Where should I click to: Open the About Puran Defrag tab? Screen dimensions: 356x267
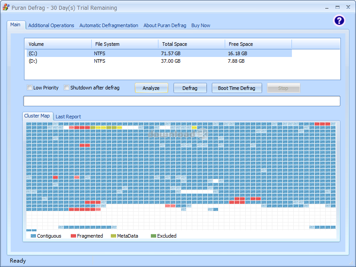(165, 25)
